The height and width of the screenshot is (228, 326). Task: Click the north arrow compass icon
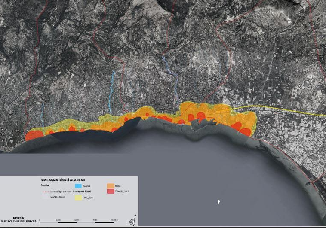[132, 221]
